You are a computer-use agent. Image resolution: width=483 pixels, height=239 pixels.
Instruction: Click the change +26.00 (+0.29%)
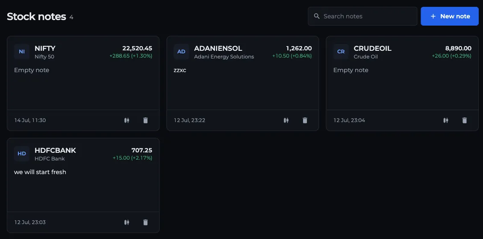click(x=451, y=56)
